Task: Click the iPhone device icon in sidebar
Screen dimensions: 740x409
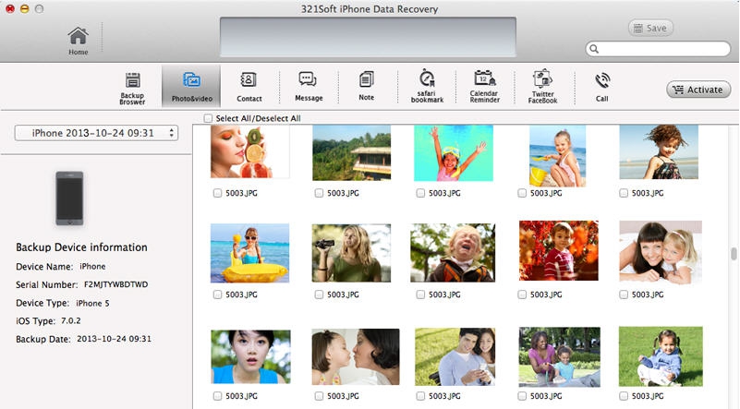Action: point(70,198)
